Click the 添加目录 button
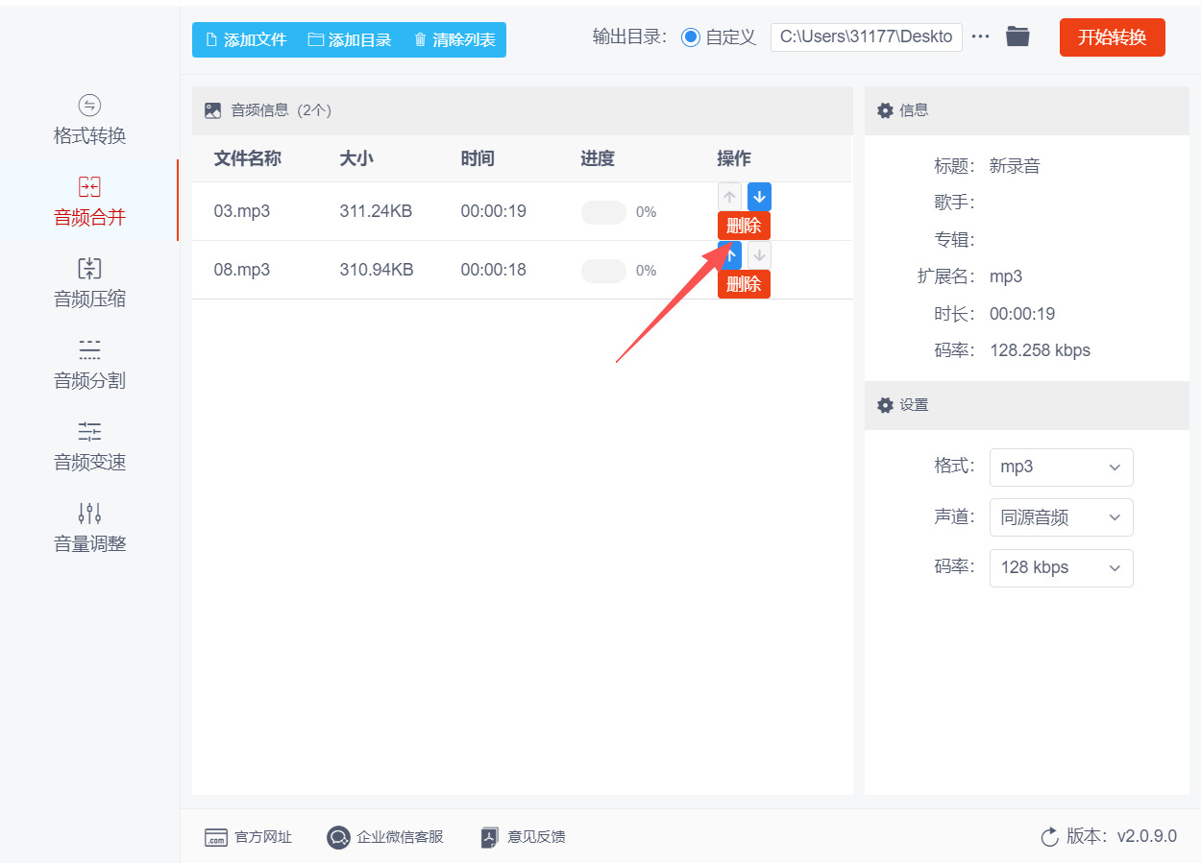This screenshot has height=863, width=1201. tap(350, 39)
